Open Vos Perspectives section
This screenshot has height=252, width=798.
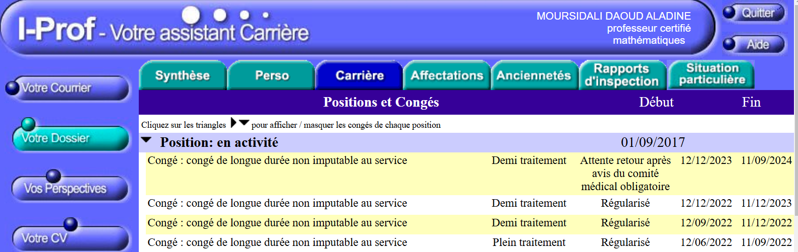click(x=70, y=188)
